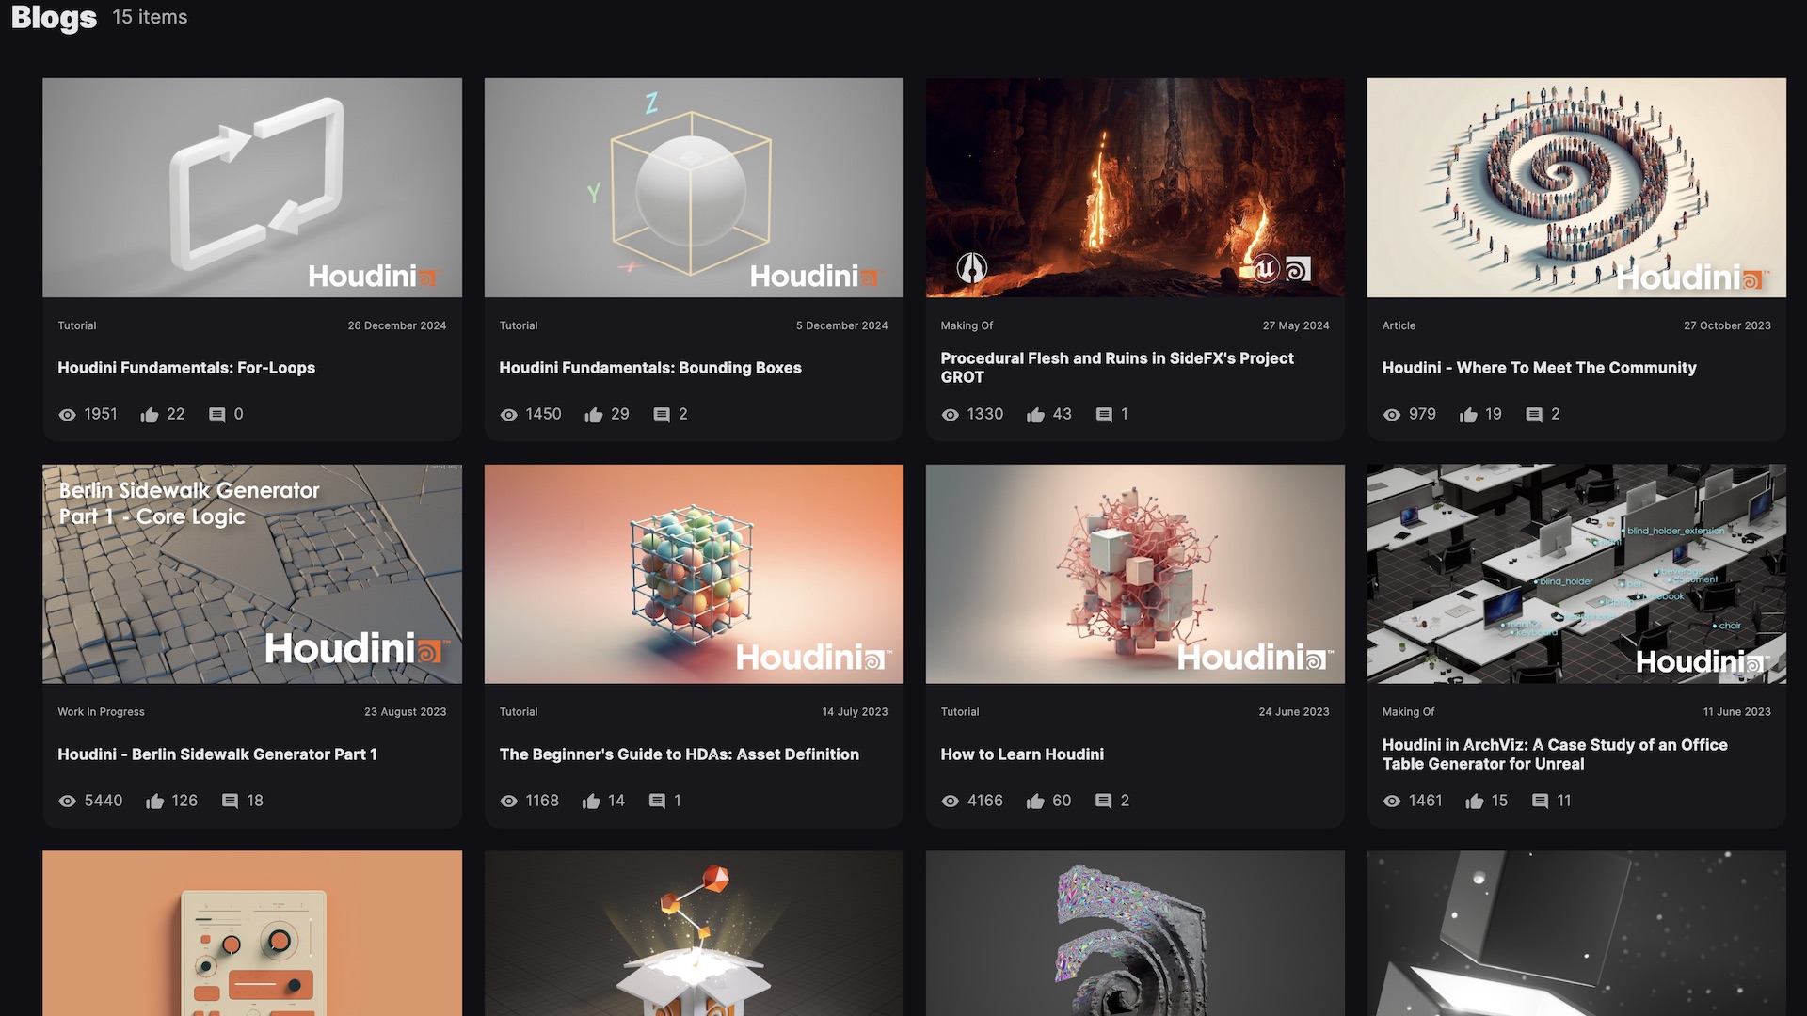Click like icon on Berlin Sidewalk Generator post

pyautogui.click(x=155, y=801)
